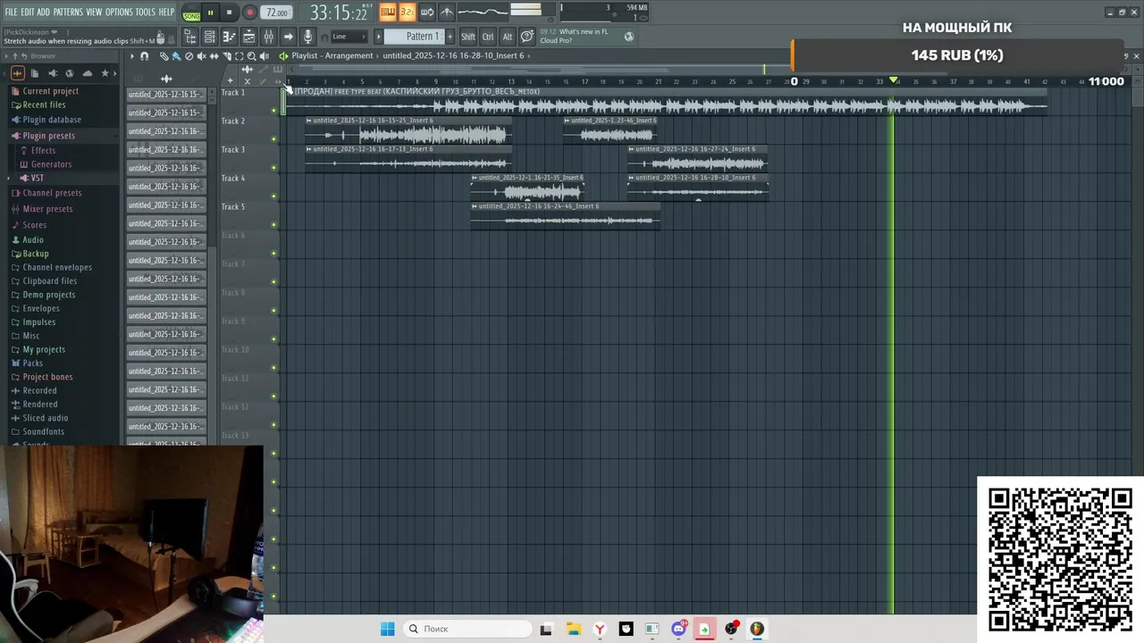Stop playback with the stop button
The width and height of the screenshot is (1144, 643).
click(x=229, y=13)
